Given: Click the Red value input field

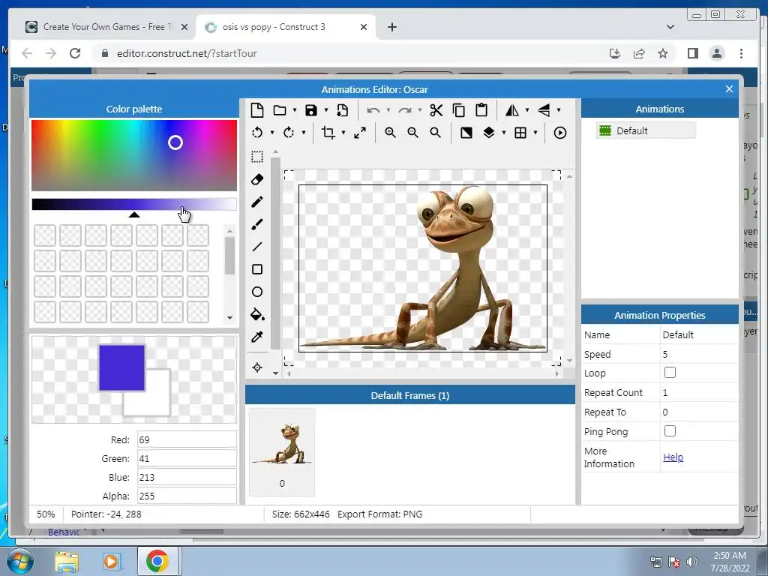Looking at the screenshot, I should pyautogui.click(x=187, y=439).
